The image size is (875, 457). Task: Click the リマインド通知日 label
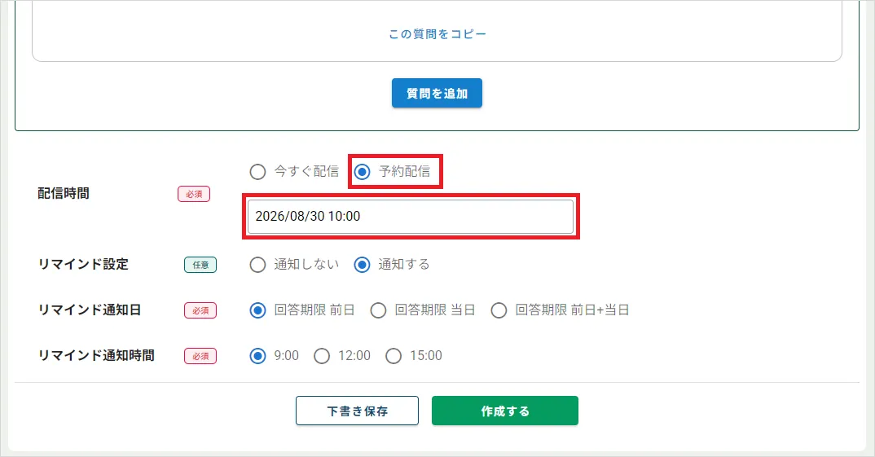click(90, 310)
